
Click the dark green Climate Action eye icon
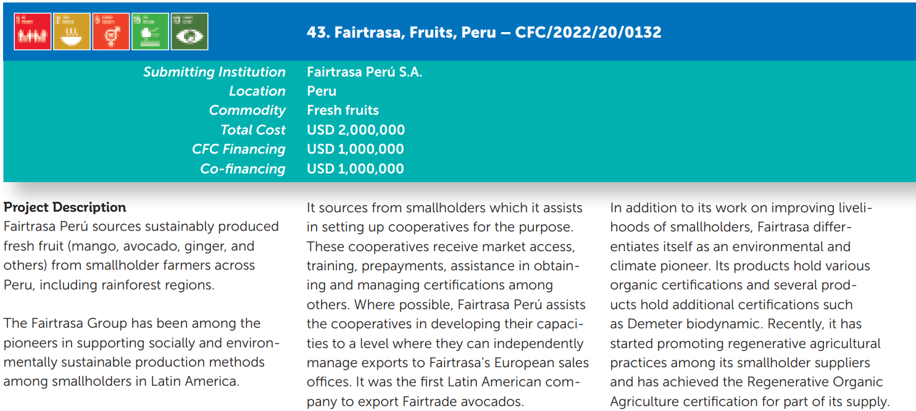coord(189,31)
